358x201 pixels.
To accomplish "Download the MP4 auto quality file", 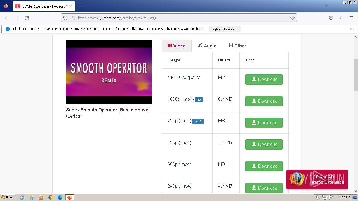I will tap(264, 79).
